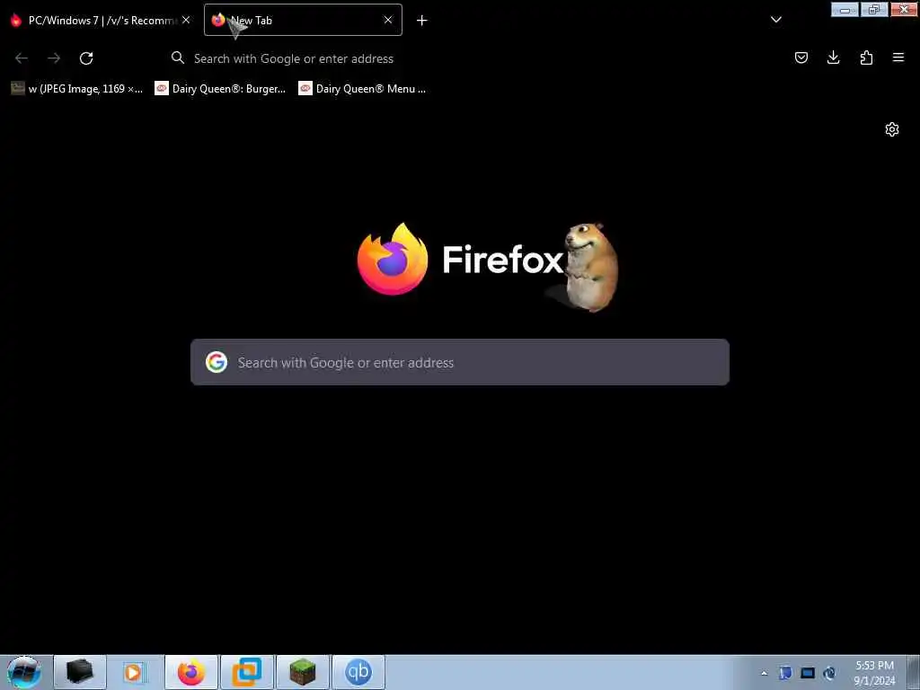Open qBittorrent from the taskbar

[358, 672]
